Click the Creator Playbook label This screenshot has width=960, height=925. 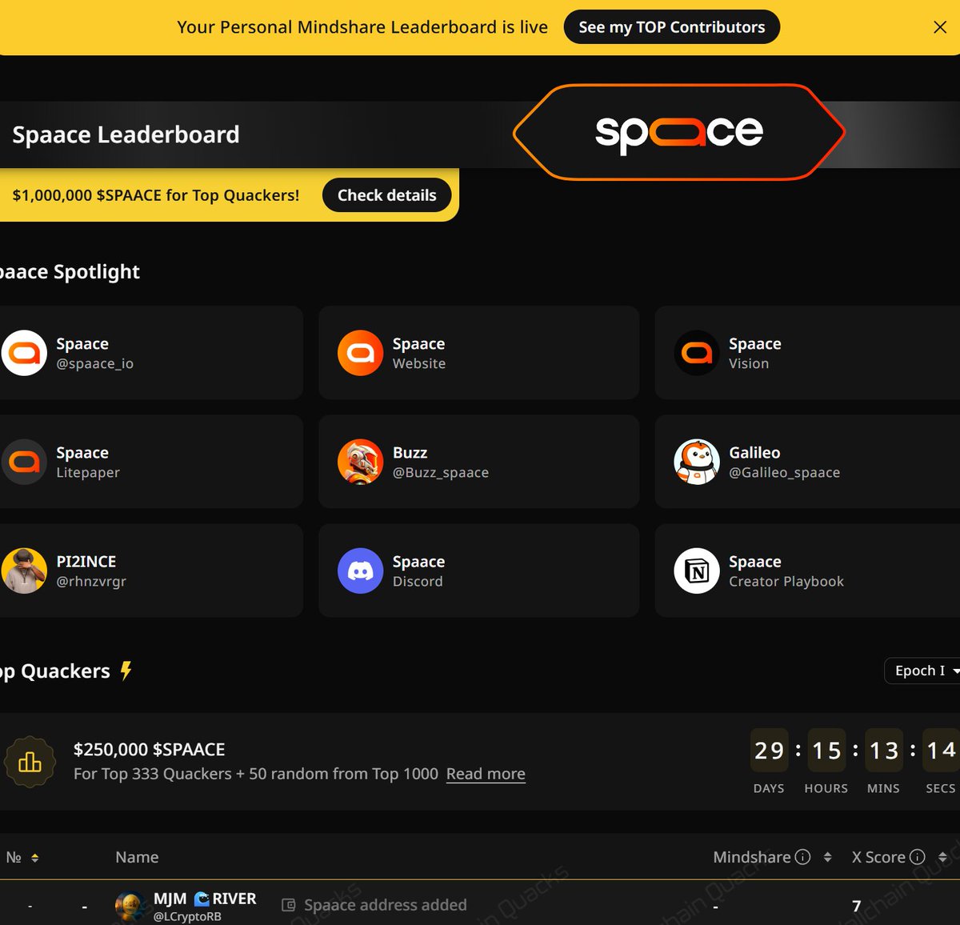coord(786,581)
